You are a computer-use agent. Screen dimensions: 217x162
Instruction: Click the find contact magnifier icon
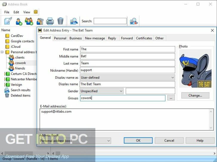(x=74, y=21)
